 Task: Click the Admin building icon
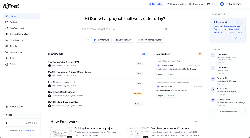coord(7,64)
